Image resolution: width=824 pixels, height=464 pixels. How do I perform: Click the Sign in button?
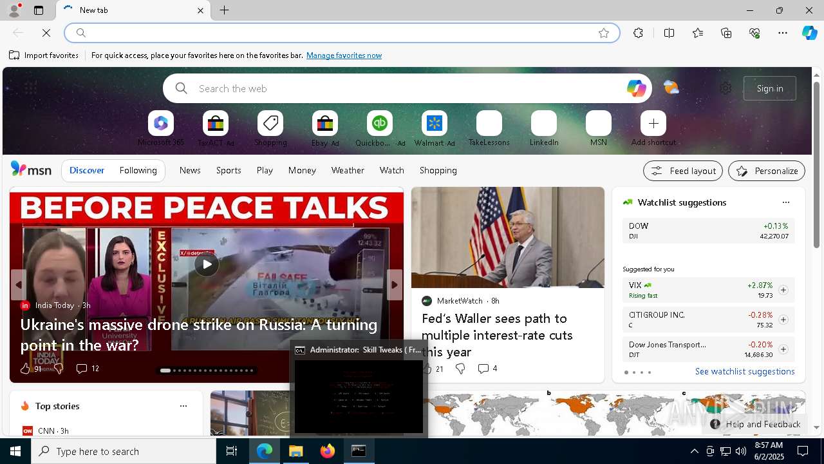pyautogui.click(x=770, y=88)
